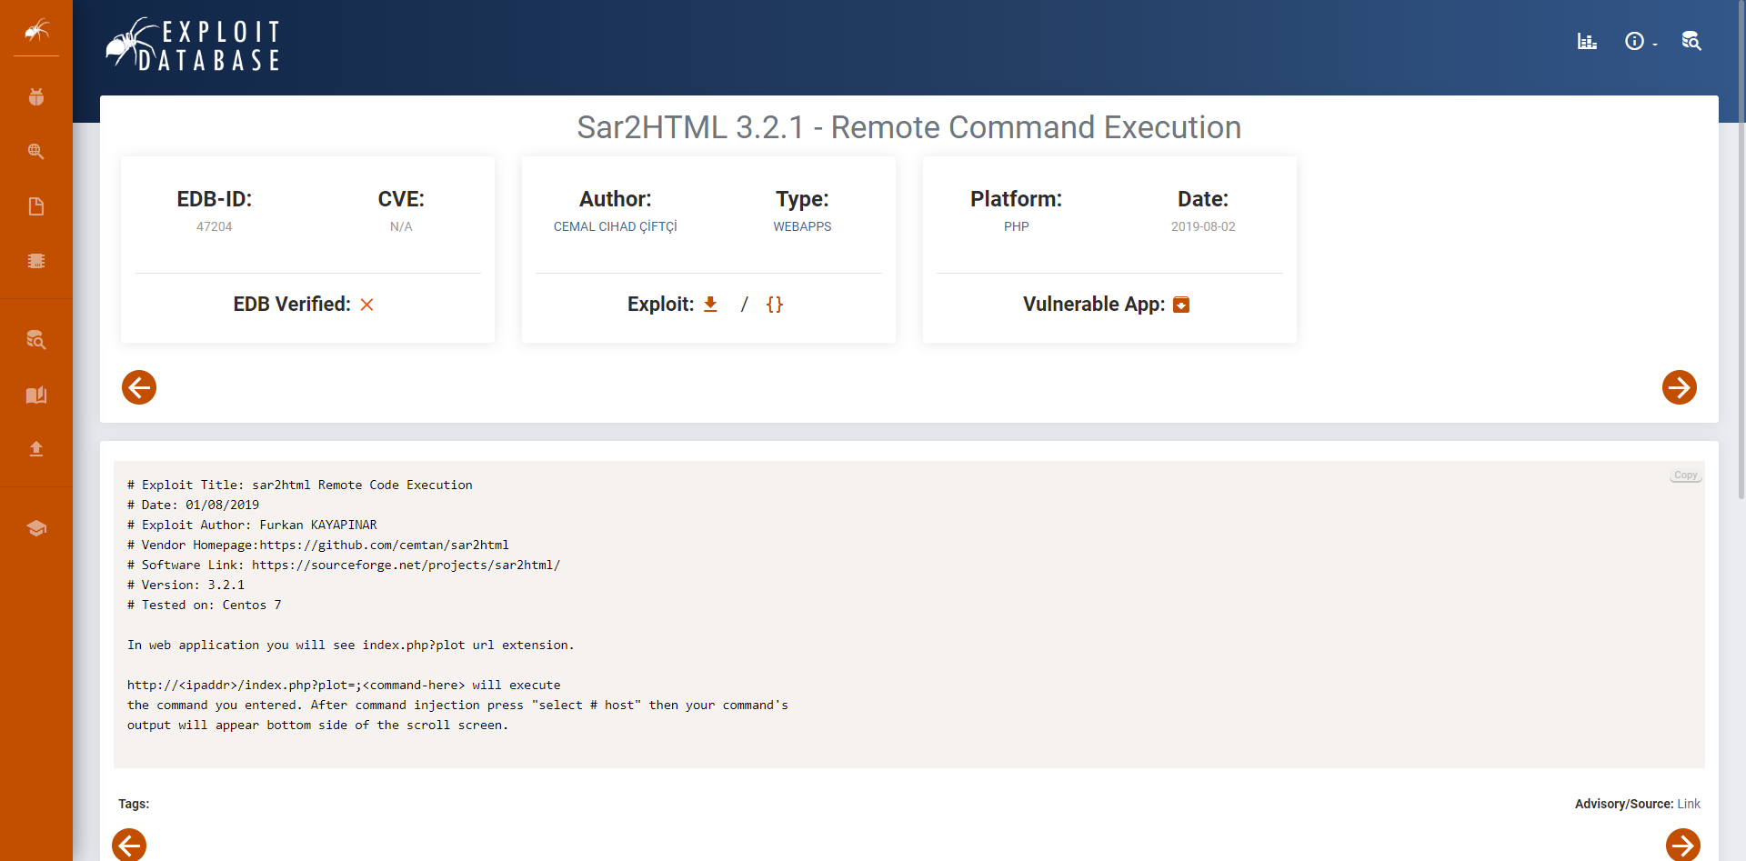Go to previous exploit using upper left arrow
This screenshot has width=1746, height=861.
coord(139,387)
